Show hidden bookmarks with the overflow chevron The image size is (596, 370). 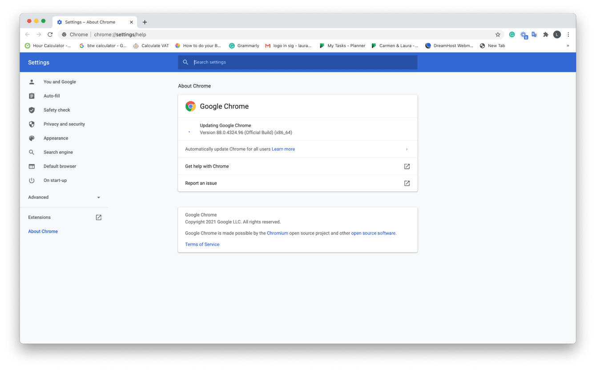coord(568,45)
